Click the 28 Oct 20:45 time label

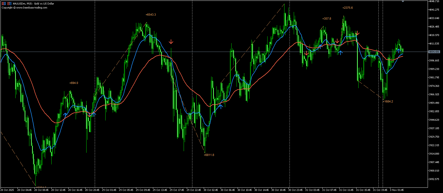(92, 190)
